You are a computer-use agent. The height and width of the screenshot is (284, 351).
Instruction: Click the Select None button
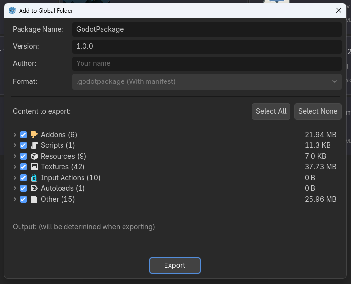coord(318,111)
